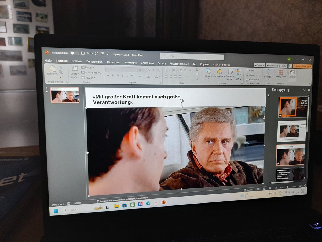Expand the Раздел dropdown
Screen dimensions: 322x242
pyautogui.click(x=88, y=78)
